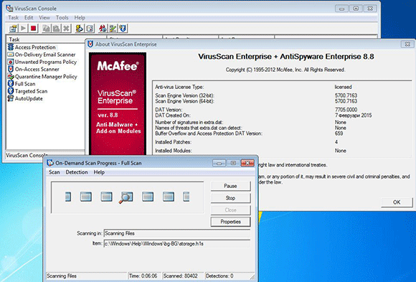Click the Scanning in field
416x282 pixels.
click(x=177, y=233)
